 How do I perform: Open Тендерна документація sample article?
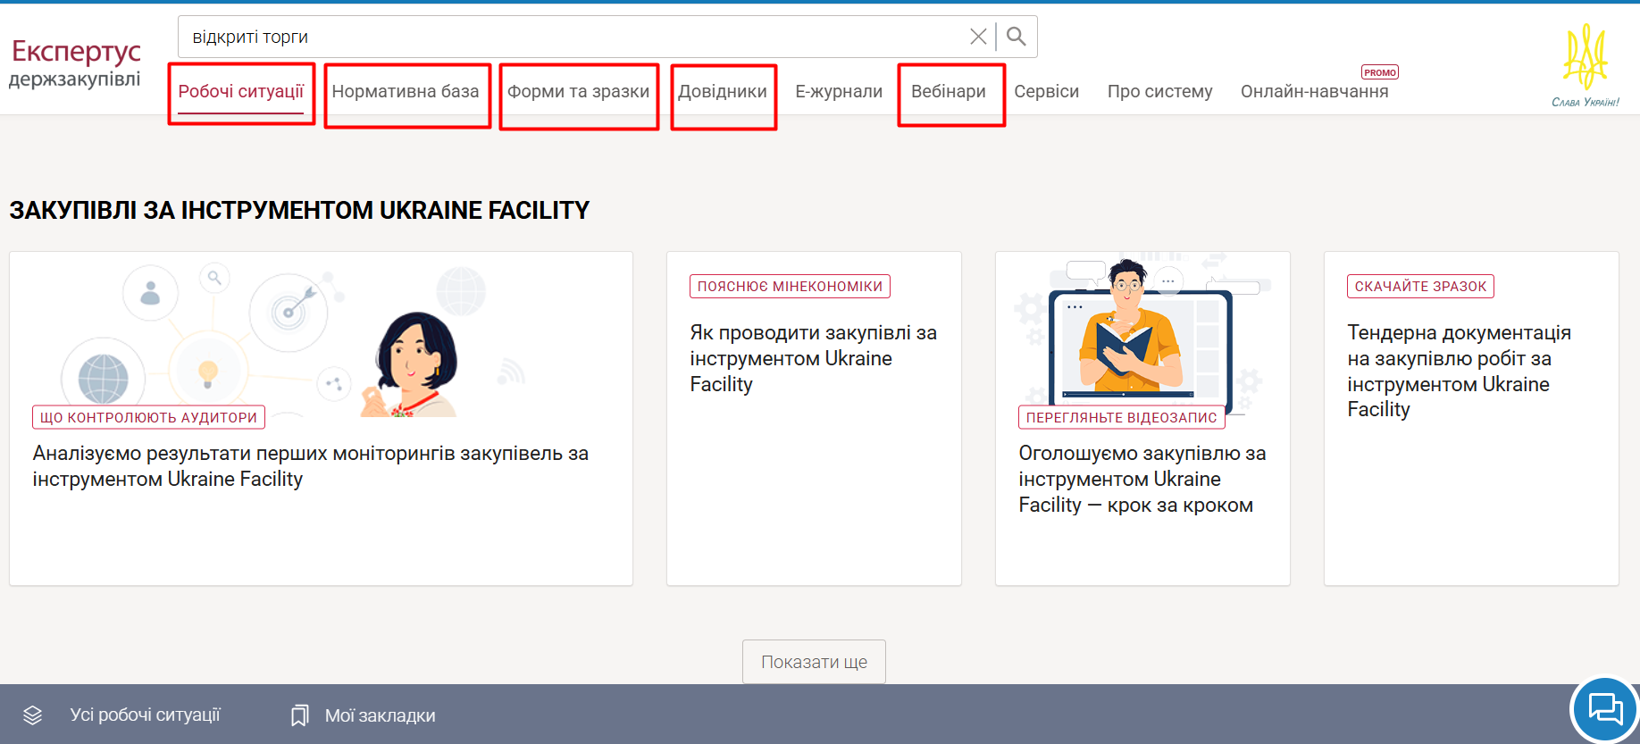[1458, 371]
